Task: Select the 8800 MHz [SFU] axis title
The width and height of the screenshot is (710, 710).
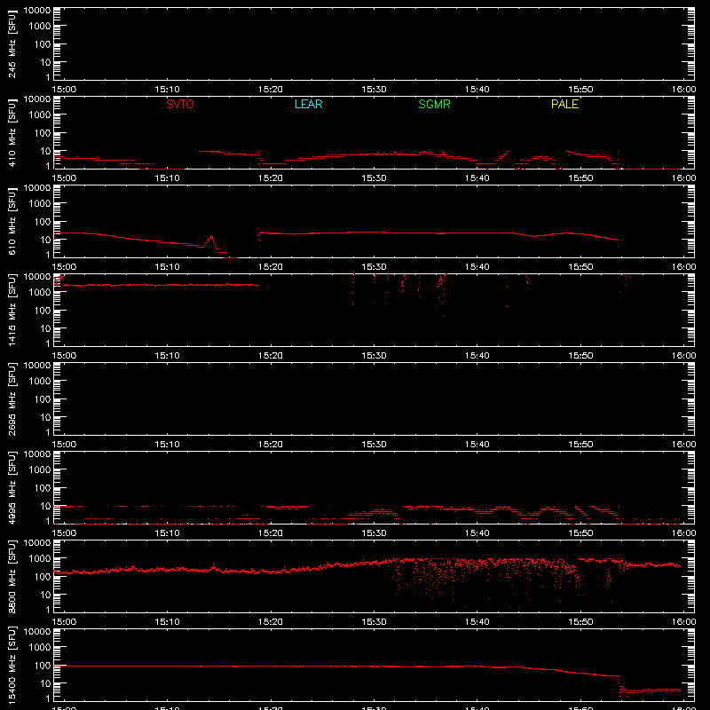Action: click(12, 576)
